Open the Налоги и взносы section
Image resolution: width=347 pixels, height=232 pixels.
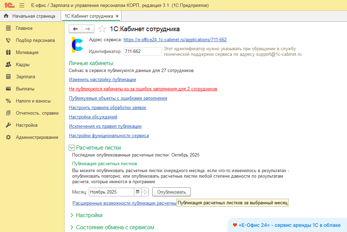tap(33, 101)
